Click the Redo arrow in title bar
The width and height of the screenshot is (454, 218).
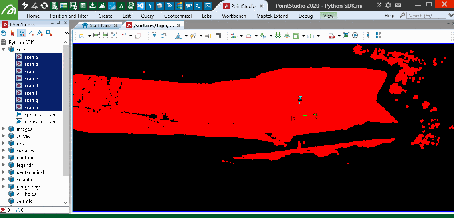click(x=35, y=5)
